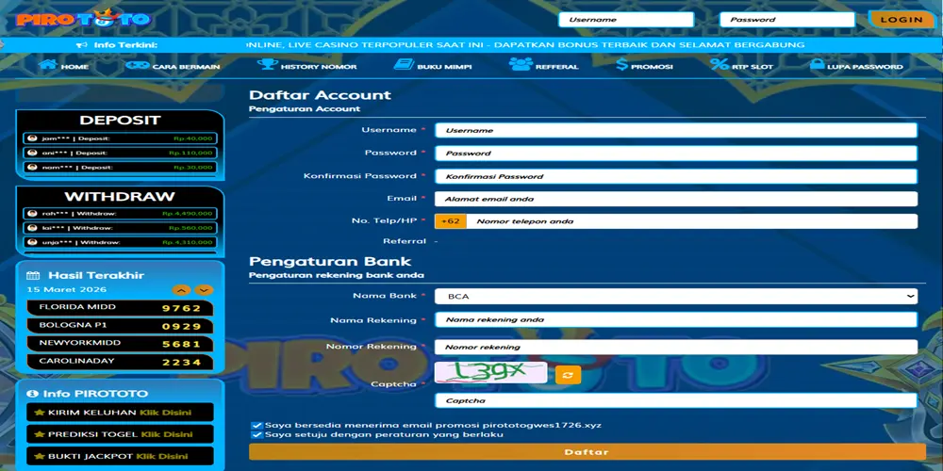Click the 15 Maret 2026 date
This screenshot has height=471, width=943.
click(67, 289)
